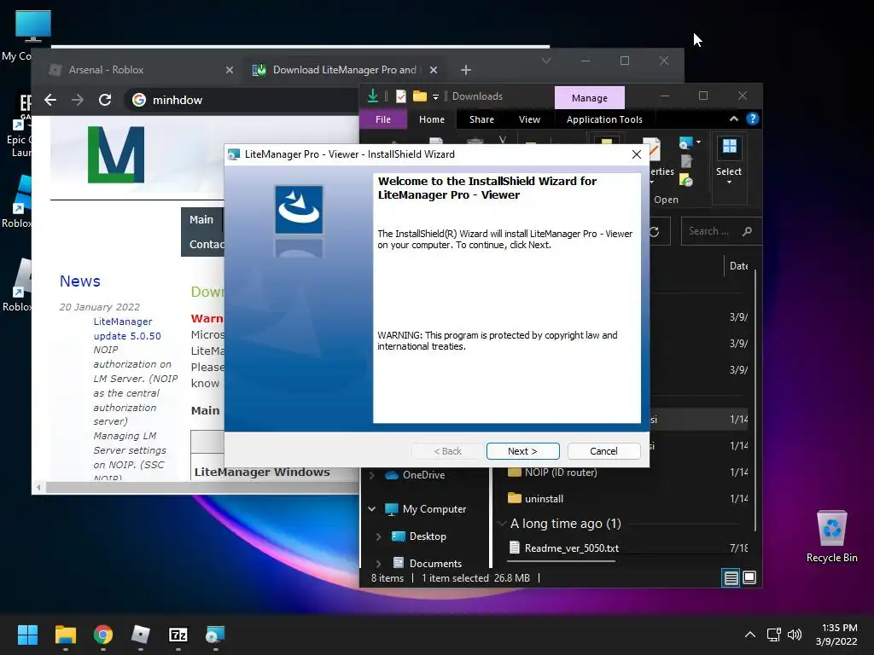This screenshot has height=655, width=874.
Task: Collapse the Explorer ribbon
Action: coord(734,119)
